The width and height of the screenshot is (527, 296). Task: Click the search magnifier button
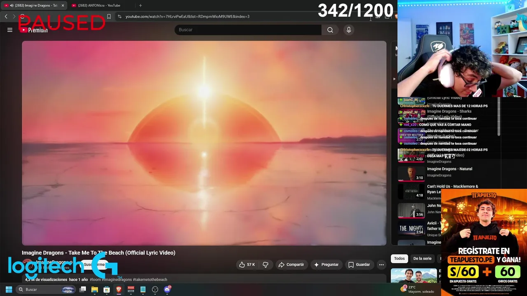click(x=330, y=30)
